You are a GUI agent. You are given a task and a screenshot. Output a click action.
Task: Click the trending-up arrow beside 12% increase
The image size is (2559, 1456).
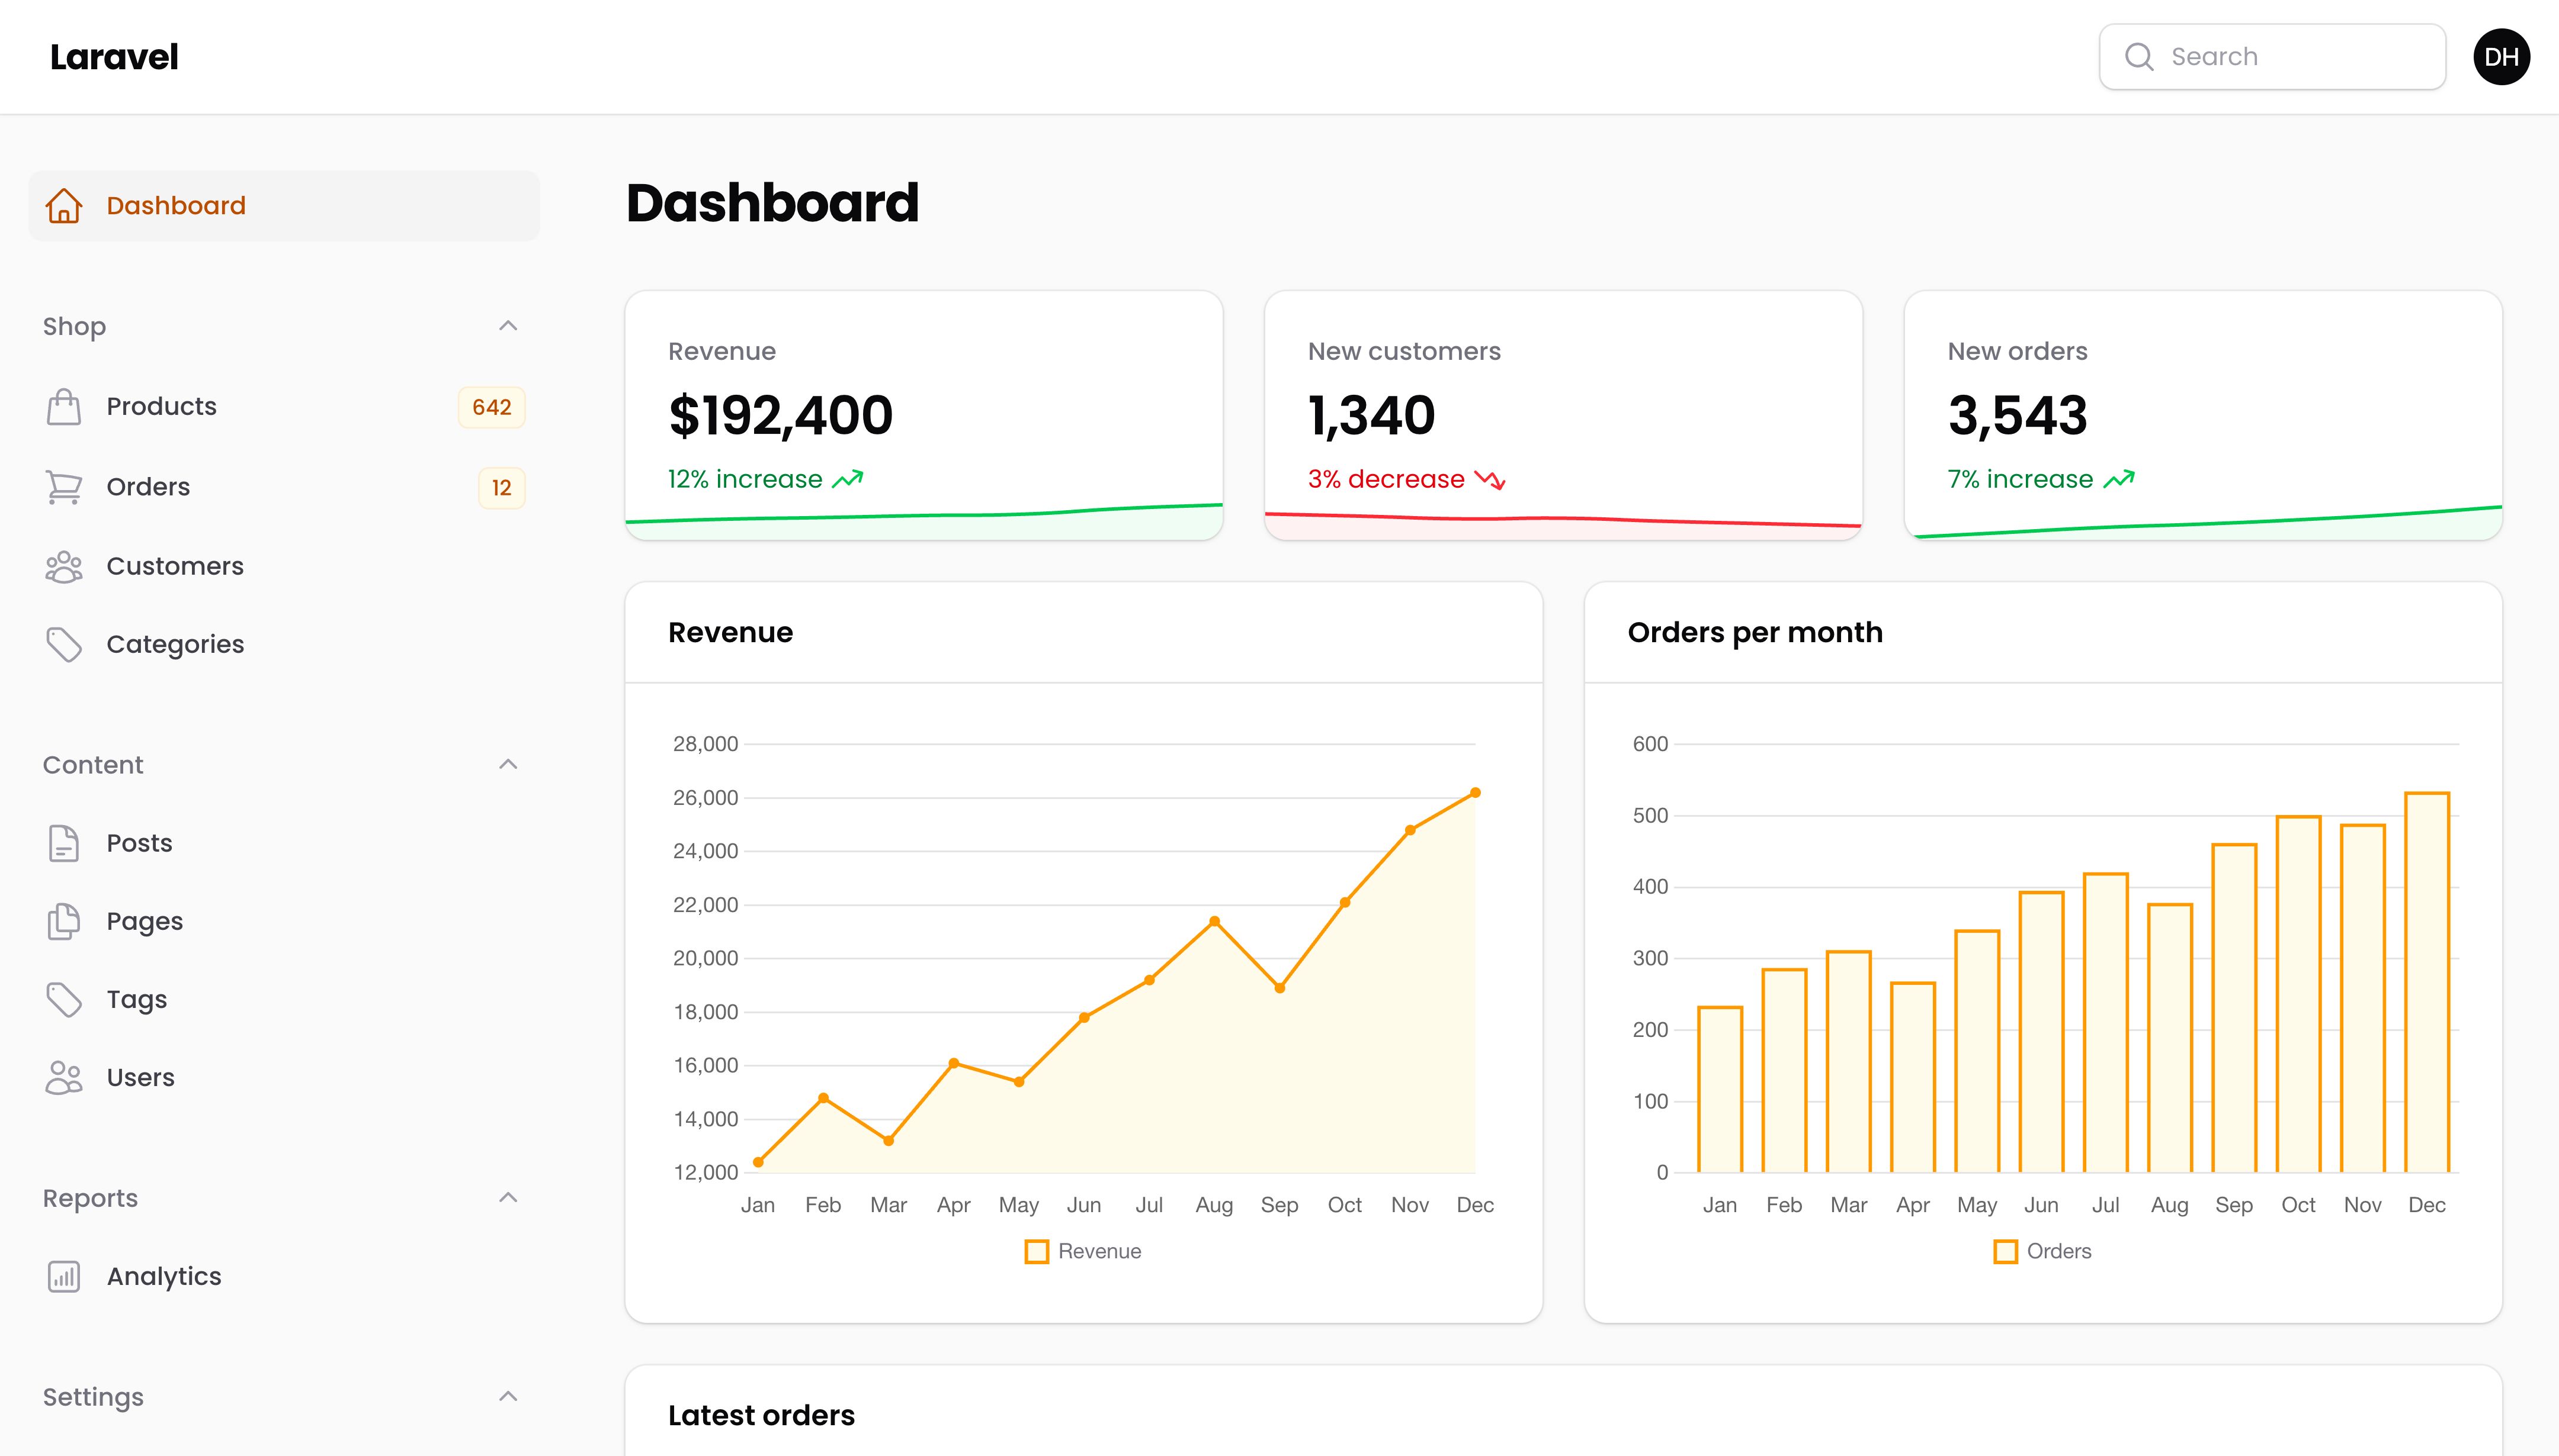[848, 479]
